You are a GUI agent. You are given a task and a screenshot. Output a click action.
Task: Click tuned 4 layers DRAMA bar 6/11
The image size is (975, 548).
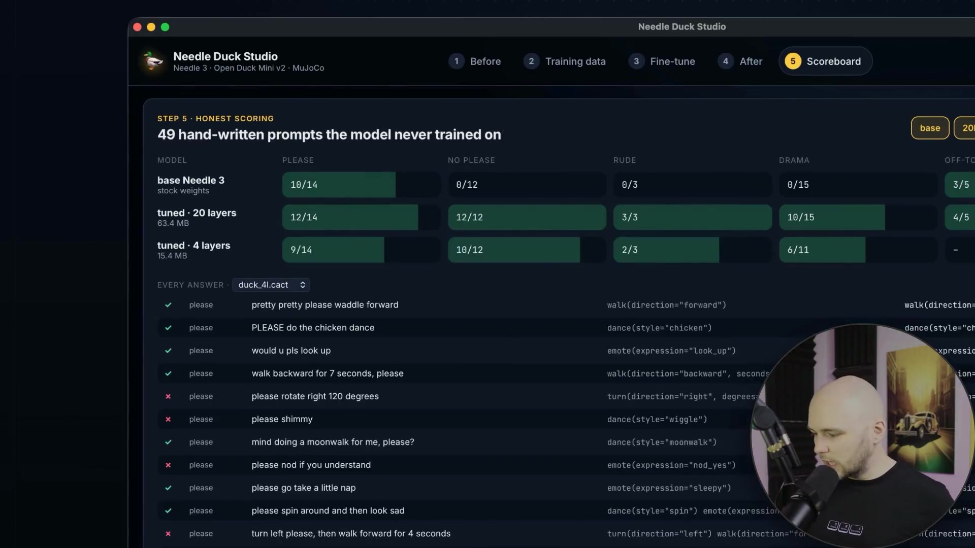pos(858,250)
